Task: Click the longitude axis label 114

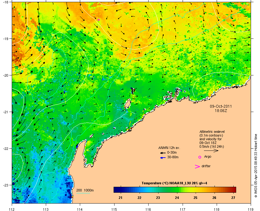Action: point(80,209)
